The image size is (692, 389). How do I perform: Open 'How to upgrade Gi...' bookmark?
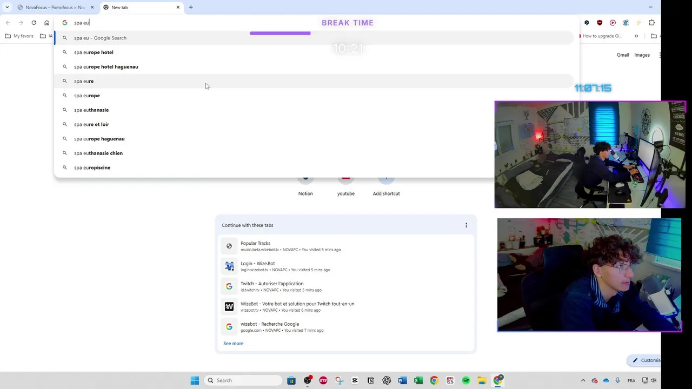(x=601, y=36)
